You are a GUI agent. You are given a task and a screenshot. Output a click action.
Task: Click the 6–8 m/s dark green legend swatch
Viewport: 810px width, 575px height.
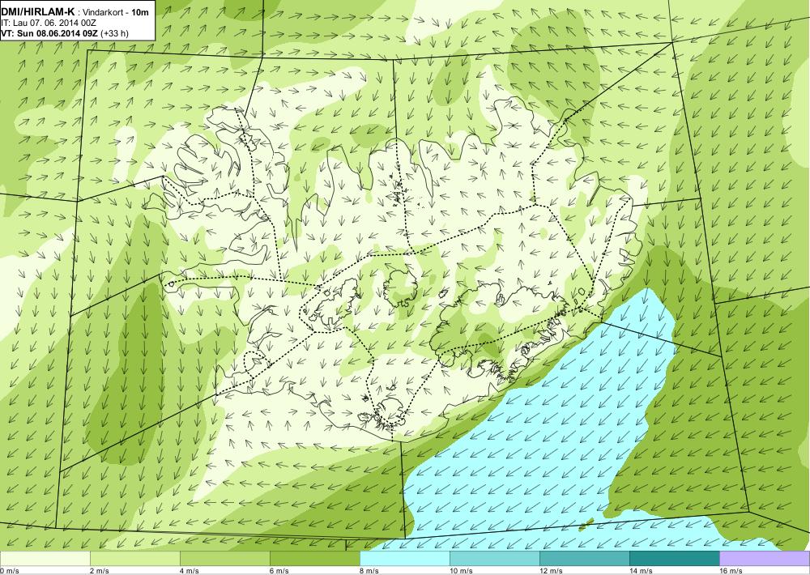[x=315, y=559]
